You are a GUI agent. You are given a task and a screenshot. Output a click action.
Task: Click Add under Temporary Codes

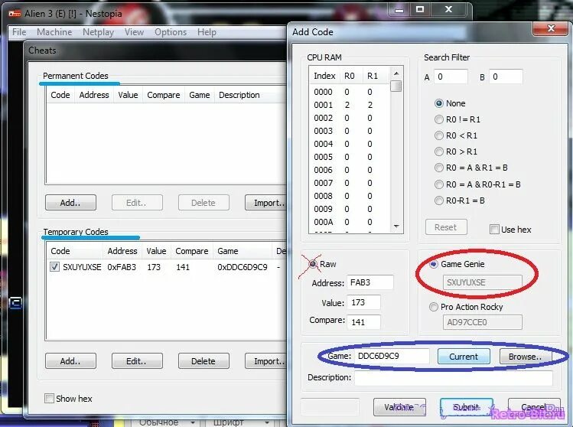point(70,361)
